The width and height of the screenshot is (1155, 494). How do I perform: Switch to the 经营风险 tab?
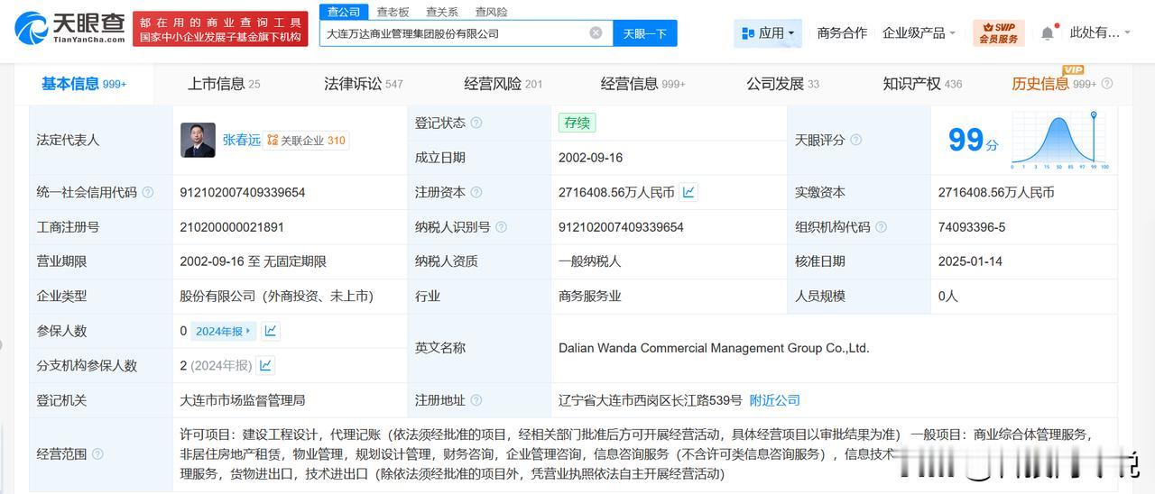coord(504,84)
